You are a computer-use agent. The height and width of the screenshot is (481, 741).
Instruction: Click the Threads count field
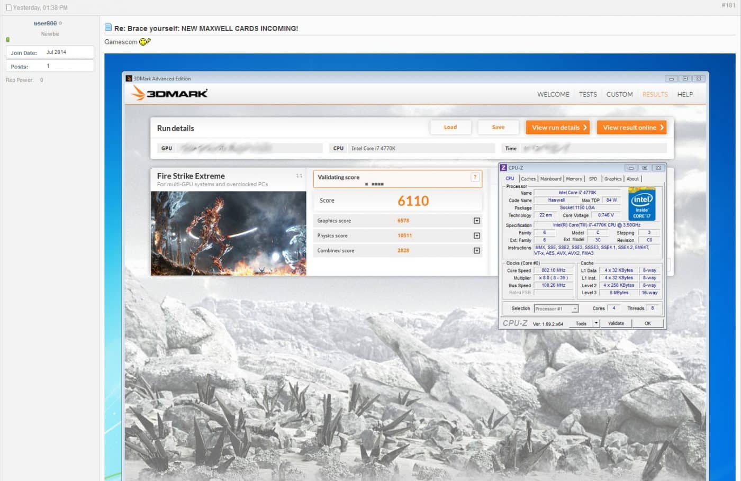coord(653,308)
